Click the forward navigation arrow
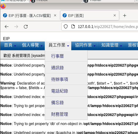 (x=16, y=27)
